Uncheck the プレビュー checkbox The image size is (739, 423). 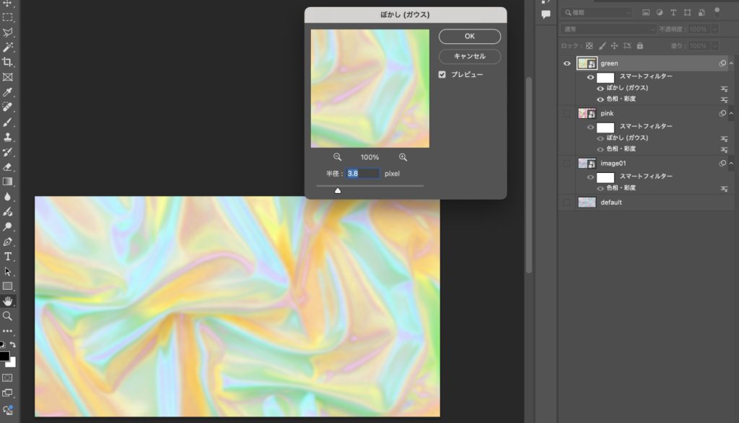(443, 74)
